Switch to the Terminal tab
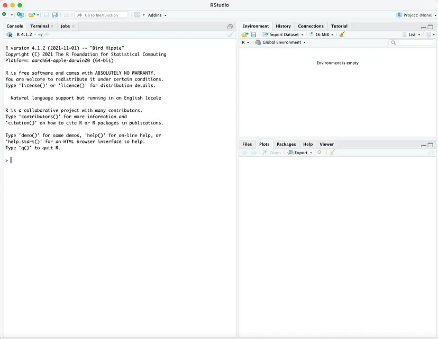This screenshot has width=438, height=339. (x=39, y=26)
